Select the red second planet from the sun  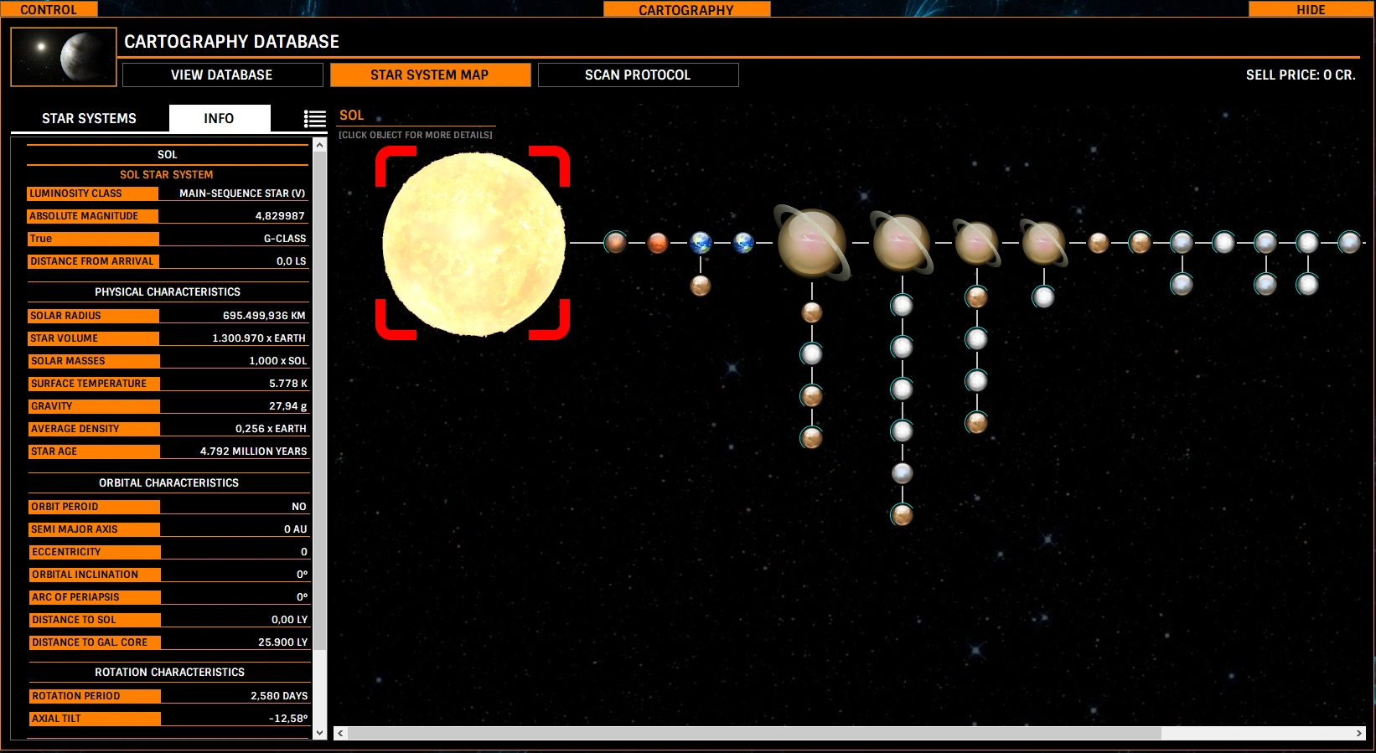coord(658,243)
